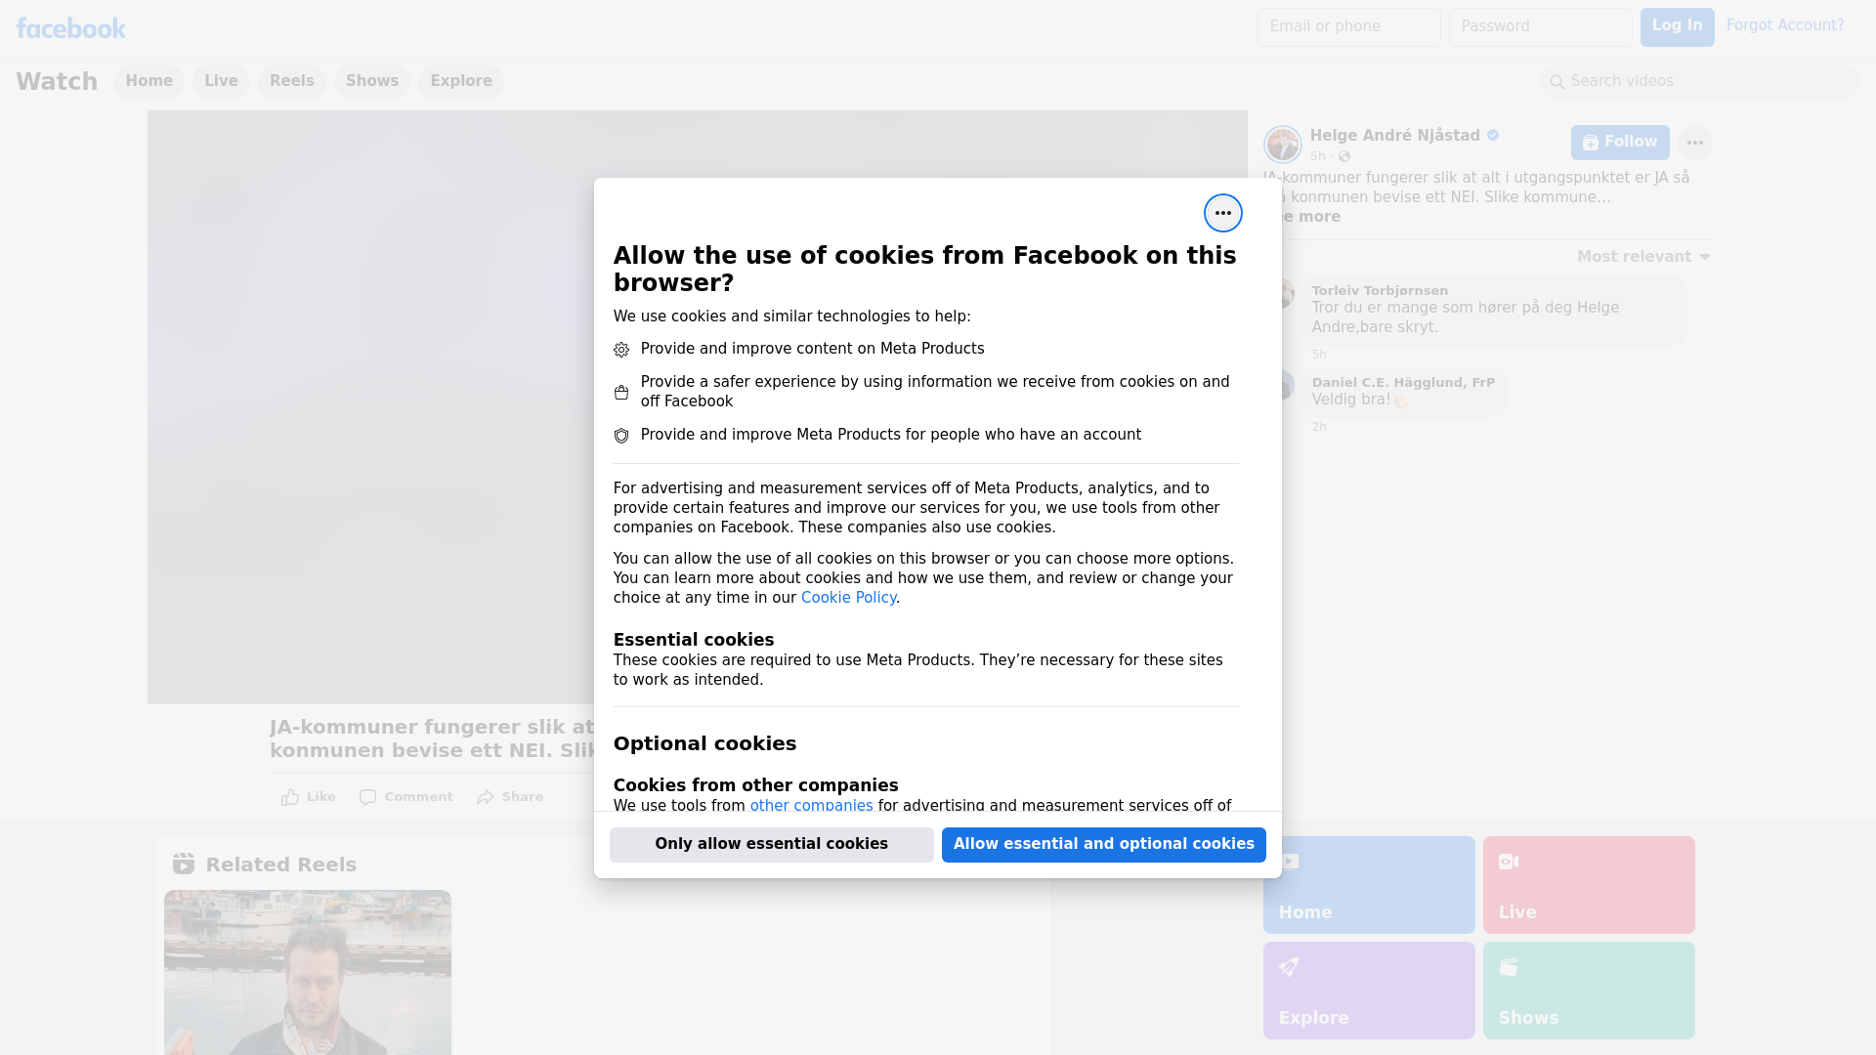Image resolution: width=1876 pixels, height=1055 pixels.
Task: Click the Related Reels icon
Action: point(184,864)
